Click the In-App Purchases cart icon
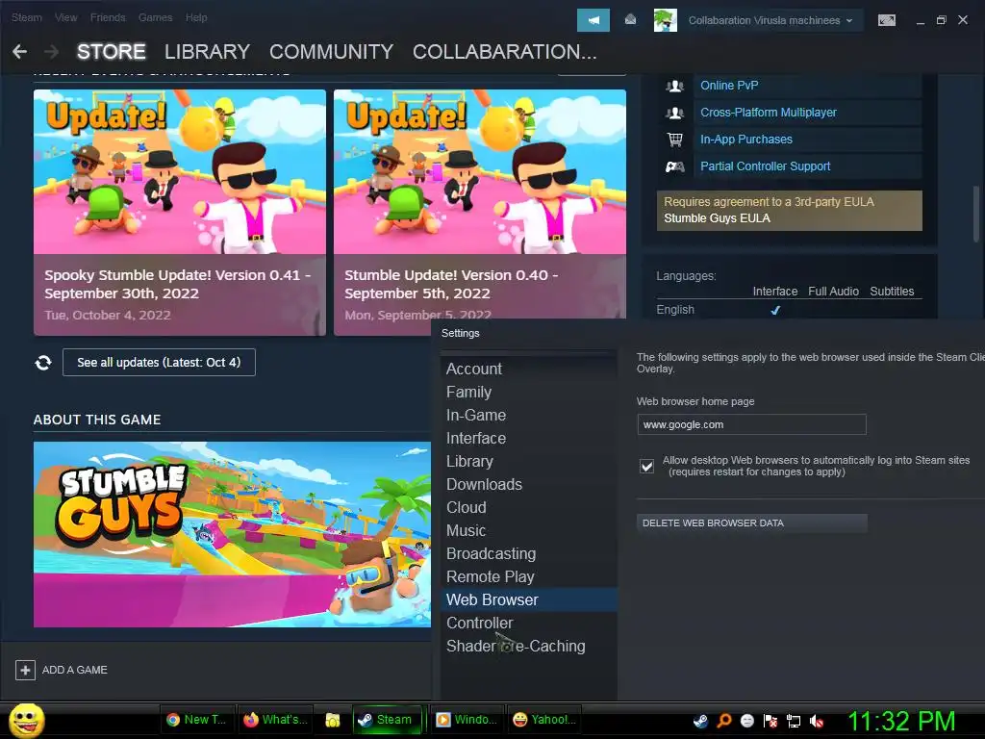Screen dimensions: 985x739 click(674, 140)
